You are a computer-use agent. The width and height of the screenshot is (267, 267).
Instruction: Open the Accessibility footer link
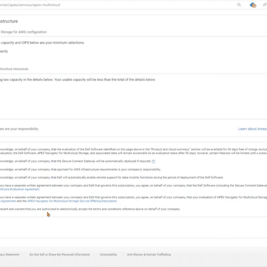click(109, 255)
